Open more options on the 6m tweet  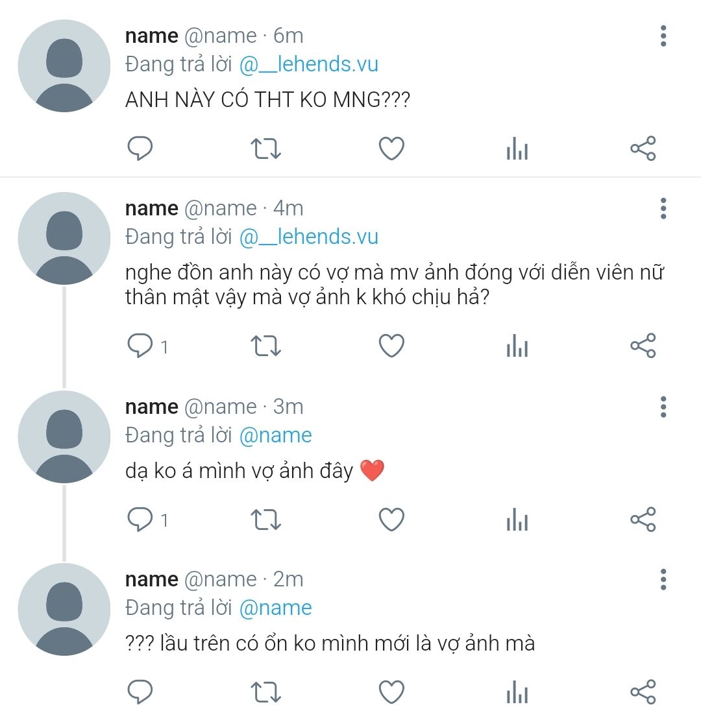[663, 36]
